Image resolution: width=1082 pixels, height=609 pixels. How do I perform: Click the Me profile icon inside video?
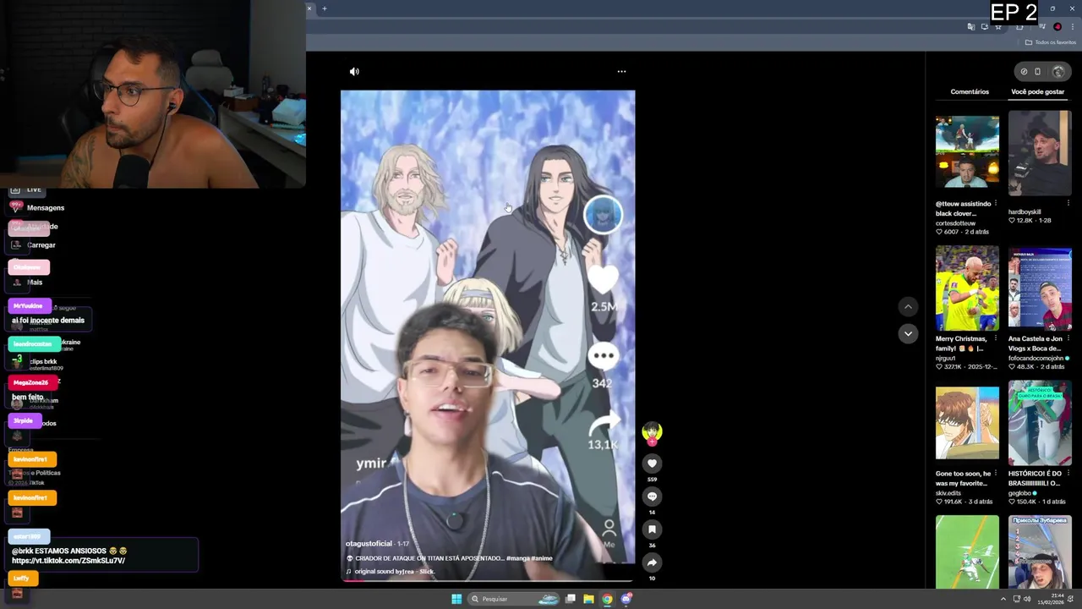coord(609,534)
